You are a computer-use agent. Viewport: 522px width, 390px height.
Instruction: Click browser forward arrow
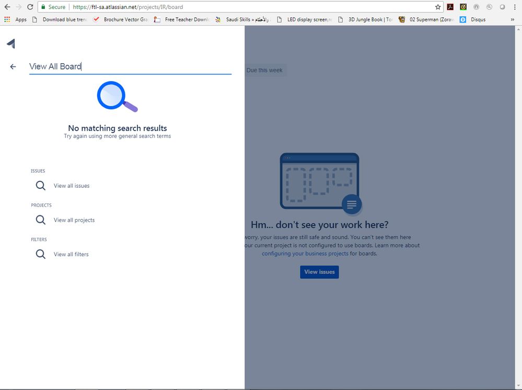(19, 7)
